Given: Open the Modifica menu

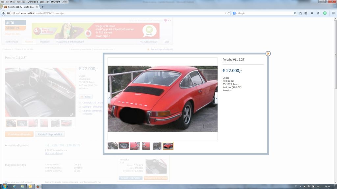Looking at the screenshot, I should [x=10, y=2].
